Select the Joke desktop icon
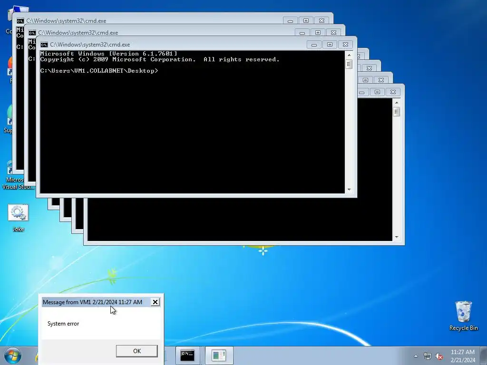Viewport: 487px width, 365px height. 18,218
